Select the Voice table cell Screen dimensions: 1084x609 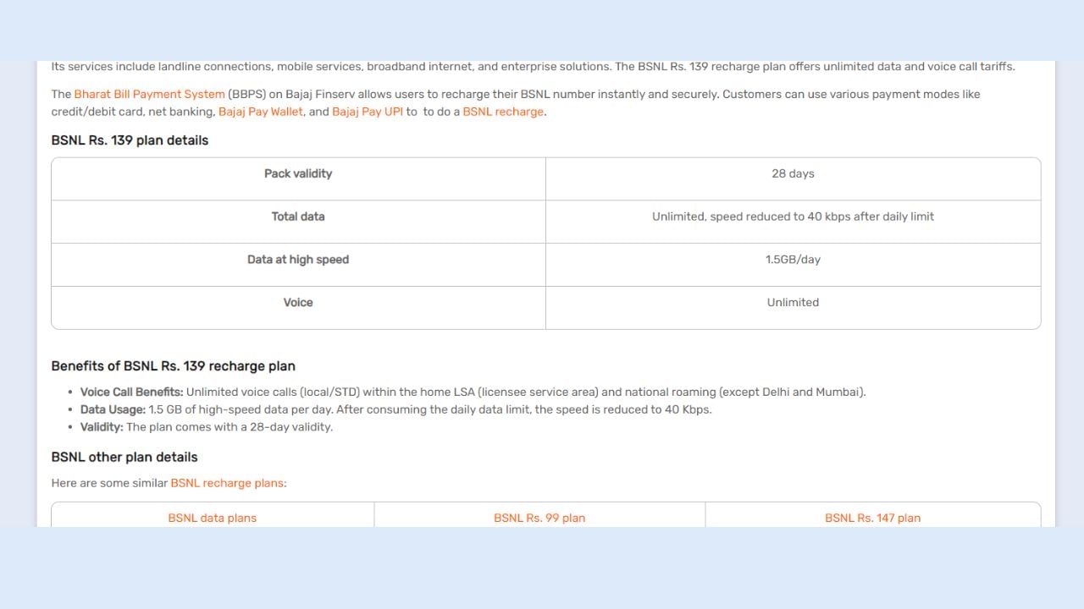[298, 307]
